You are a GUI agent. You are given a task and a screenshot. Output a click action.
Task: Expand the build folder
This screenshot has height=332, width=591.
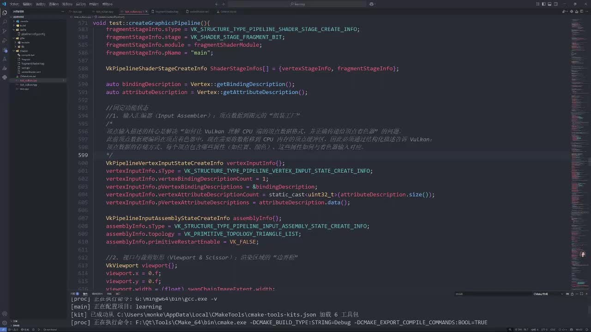[38, 25]
